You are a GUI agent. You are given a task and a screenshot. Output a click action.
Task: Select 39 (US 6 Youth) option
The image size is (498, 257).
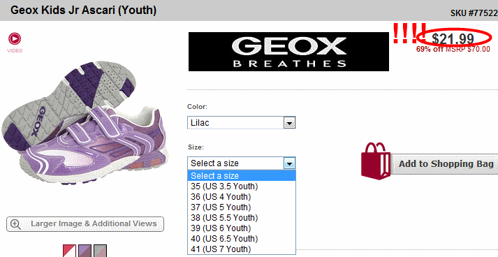point(242,228)
